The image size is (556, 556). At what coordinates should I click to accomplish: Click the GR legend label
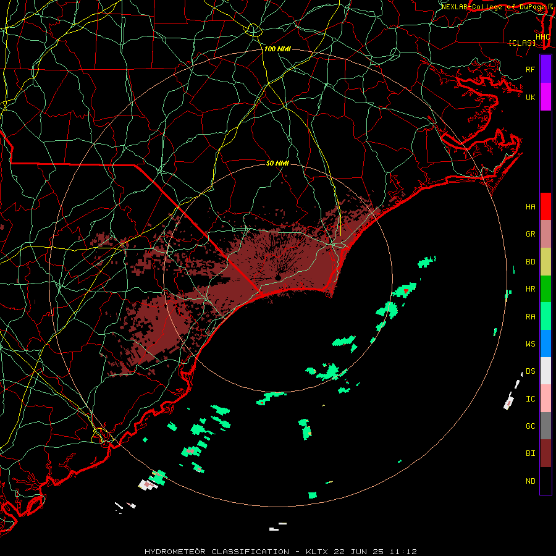pyautogui.click(x=531, y=234)
